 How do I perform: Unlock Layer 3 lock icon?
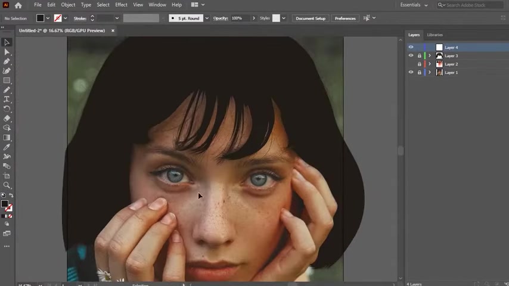419,56
